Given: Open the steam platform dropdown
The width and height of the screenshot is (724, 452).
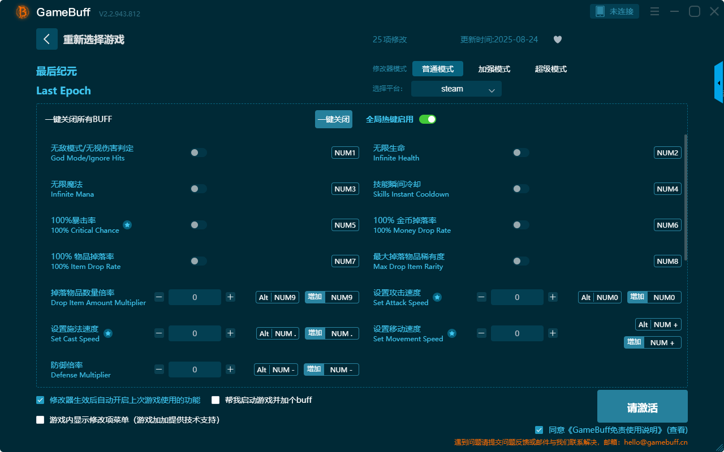Looking at the screenshot, I should (x=456, y=89).
